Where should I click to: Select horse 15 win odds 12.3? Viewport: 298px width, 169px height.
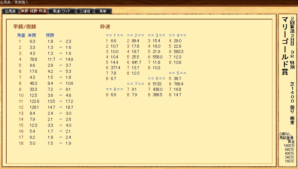[33, 125]
